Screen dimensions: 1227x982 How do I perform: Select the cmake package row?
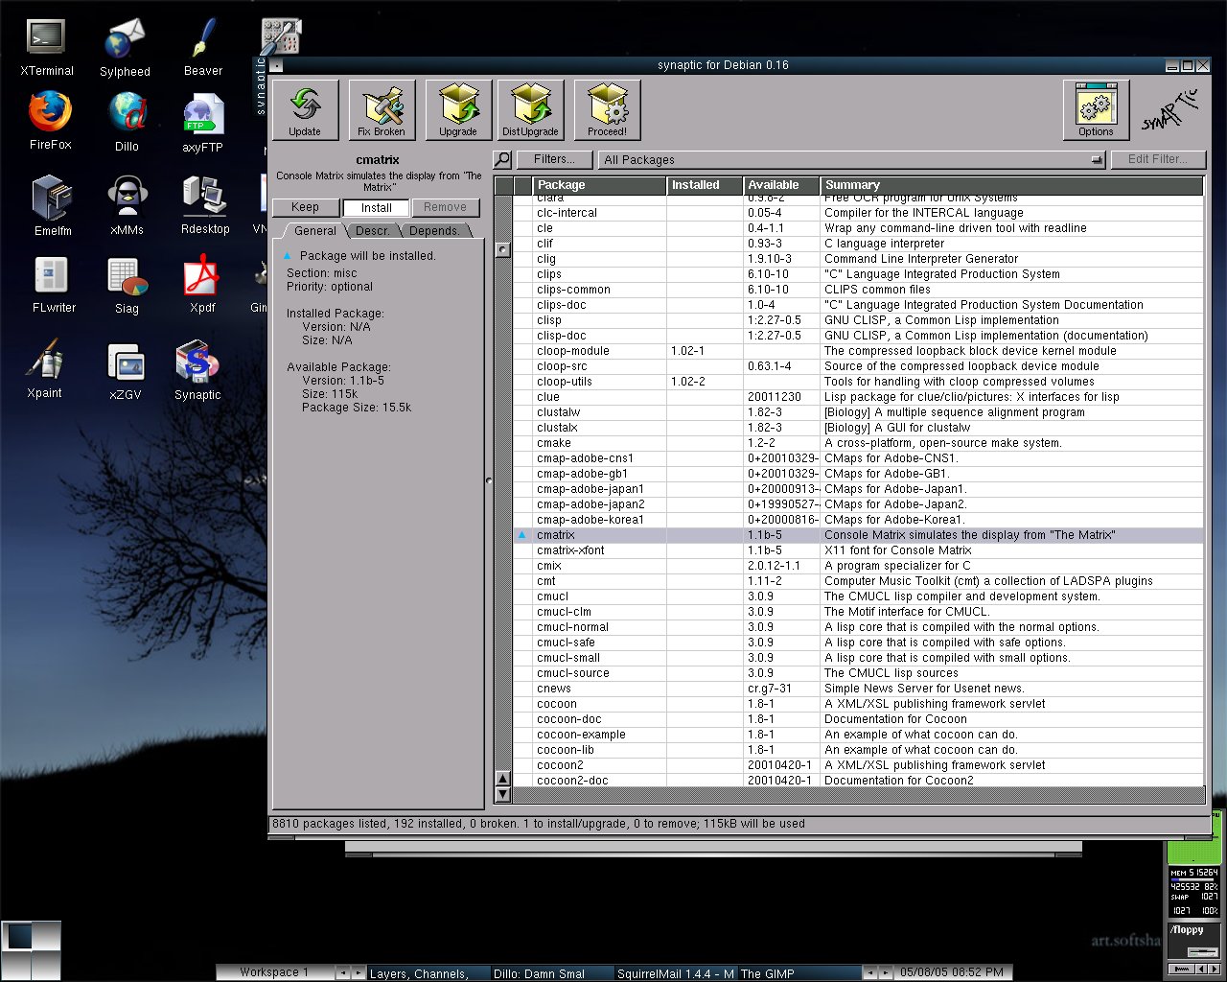(x=858, y=443)
